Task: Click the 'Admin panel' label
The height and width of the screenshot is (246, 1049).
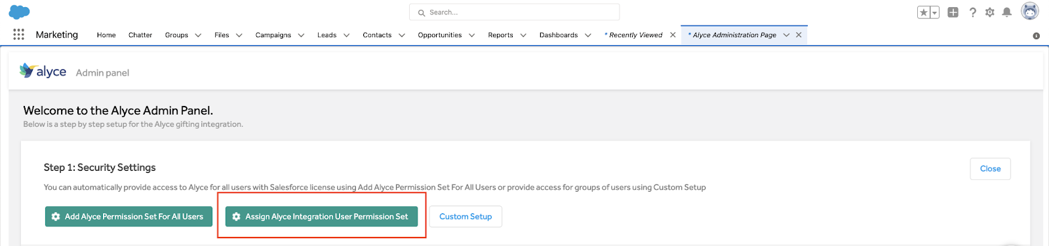Action: (102, 73)
